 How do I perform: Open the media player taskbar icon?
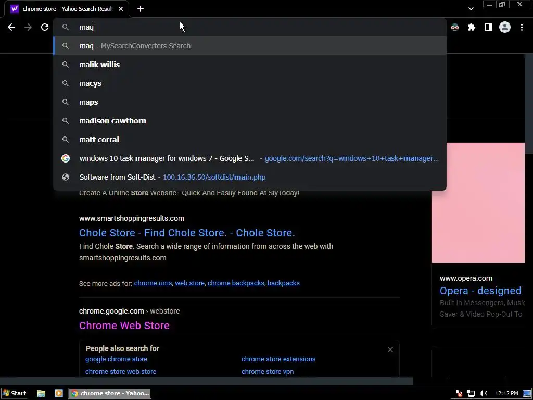(58, 394)
